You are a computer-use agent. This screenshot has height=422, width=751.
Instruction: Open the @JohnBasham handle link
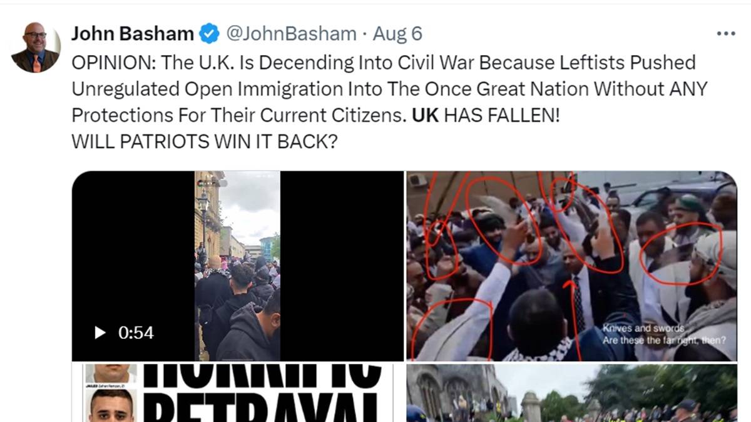pyautogui.click(x=291, y=34)
